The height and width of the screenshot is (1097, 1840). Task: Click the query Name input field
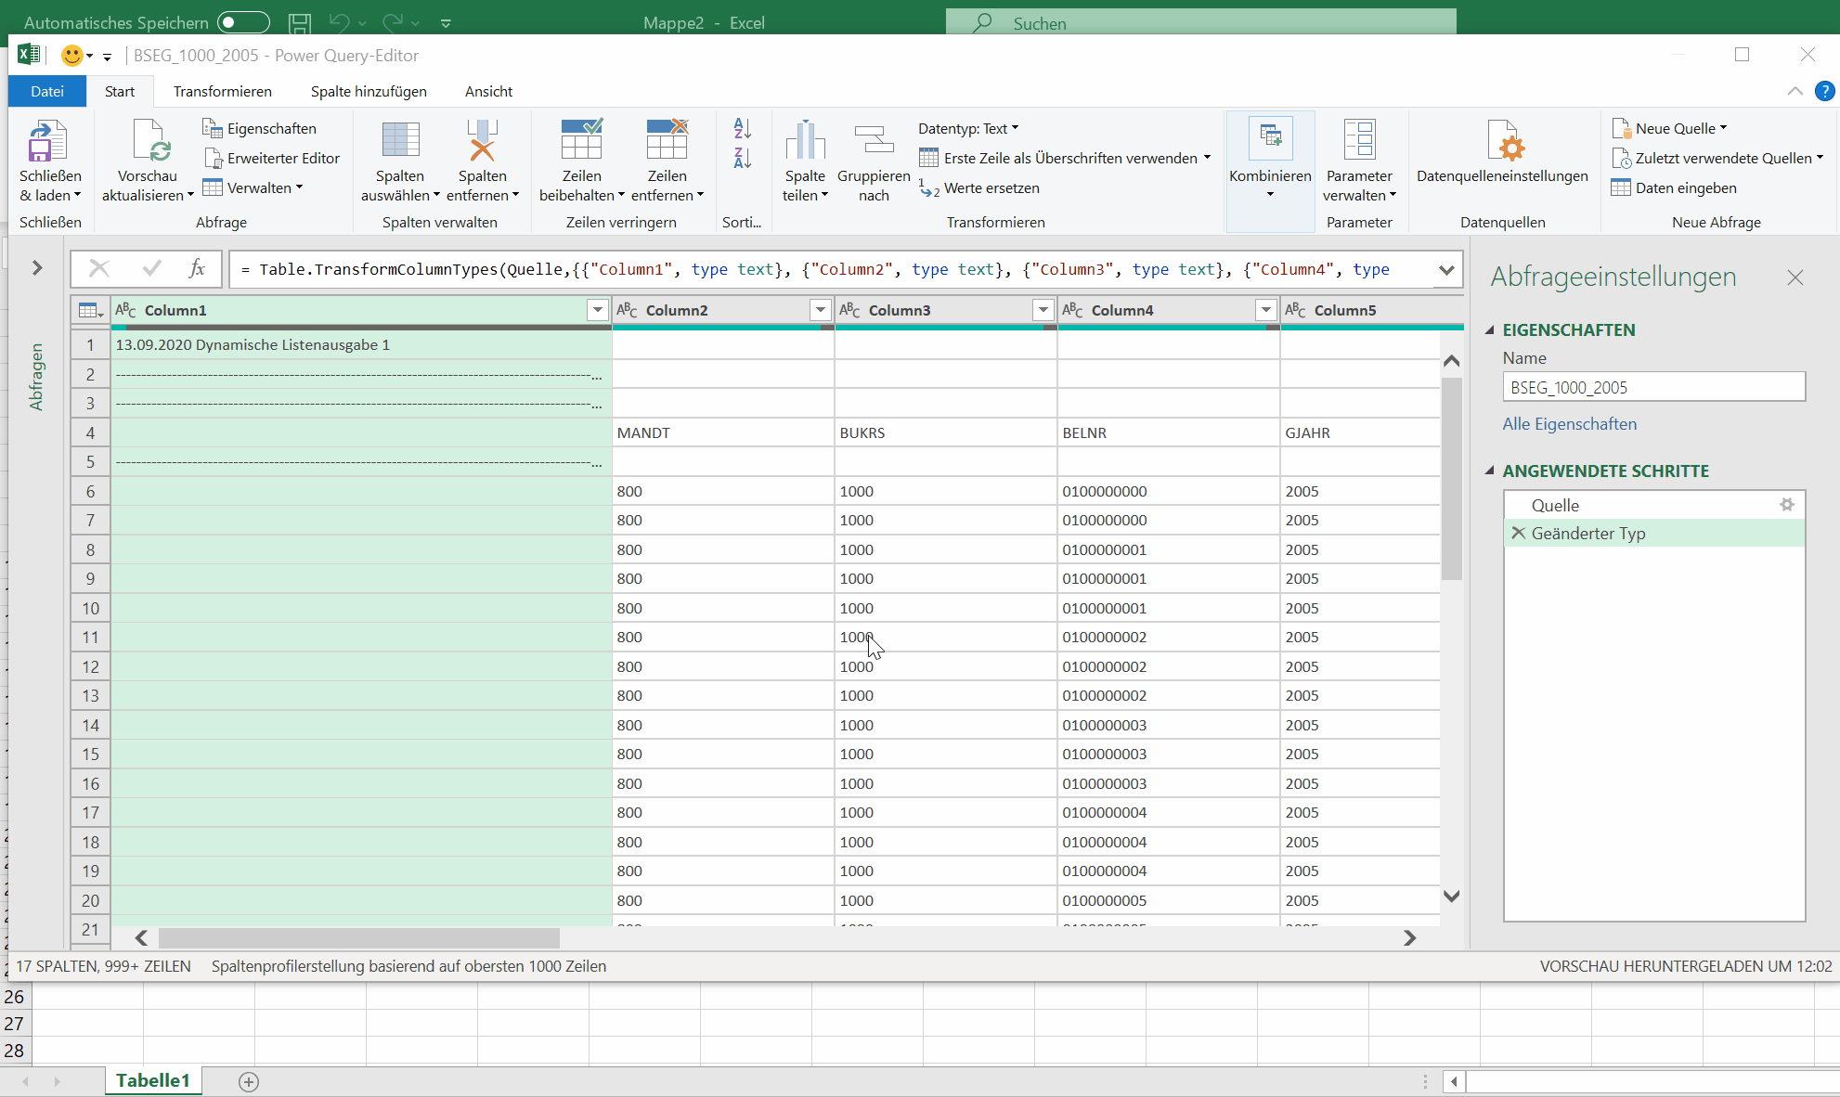(x=1652, y=387)
